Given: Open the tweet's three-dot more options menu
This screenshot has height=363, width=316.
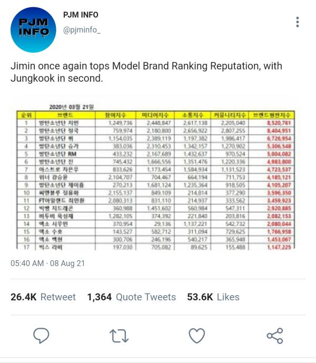Looking at the screenshot, I should pos(298,22).
